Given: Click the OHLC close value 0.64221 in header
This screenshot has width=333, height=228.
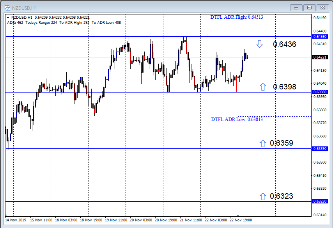Looking at the screenshot, I should tap(83, 18).
